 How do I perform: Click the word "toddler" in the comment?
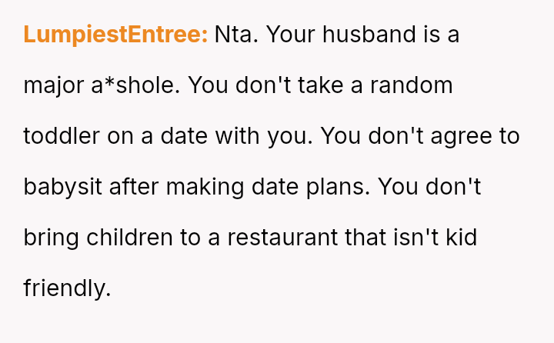62,137
